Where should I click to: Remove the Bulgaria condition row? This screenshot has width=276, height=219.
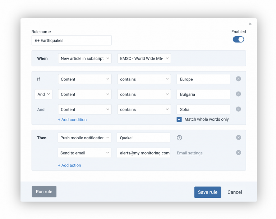[x=238, y=94]
